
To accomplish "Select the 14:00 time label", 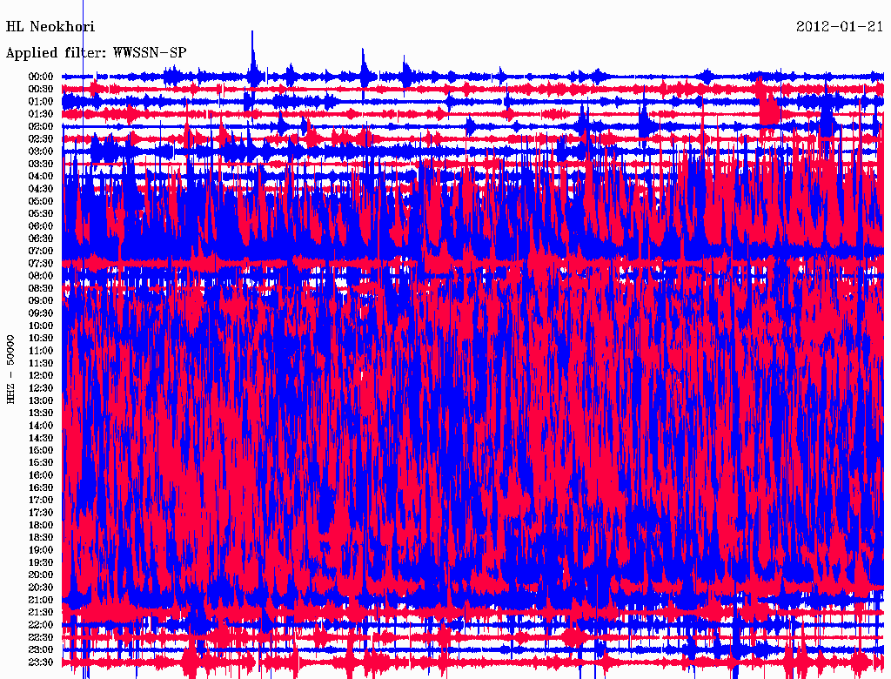I will (41, 426).
